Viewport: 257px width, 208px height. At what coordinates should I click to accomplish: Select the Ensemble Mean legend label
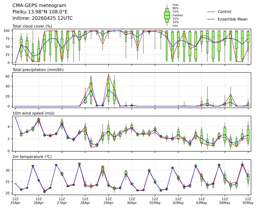[x=233, y=19]
